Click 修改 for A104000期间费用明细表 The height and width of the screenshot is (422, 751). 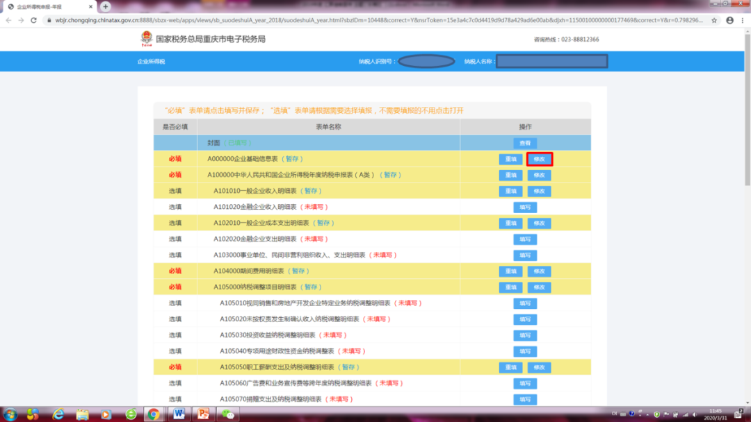(x=540, y=271)
